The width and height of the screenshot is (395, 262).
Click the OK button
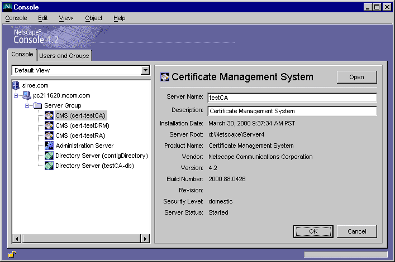tap(313, 231)
